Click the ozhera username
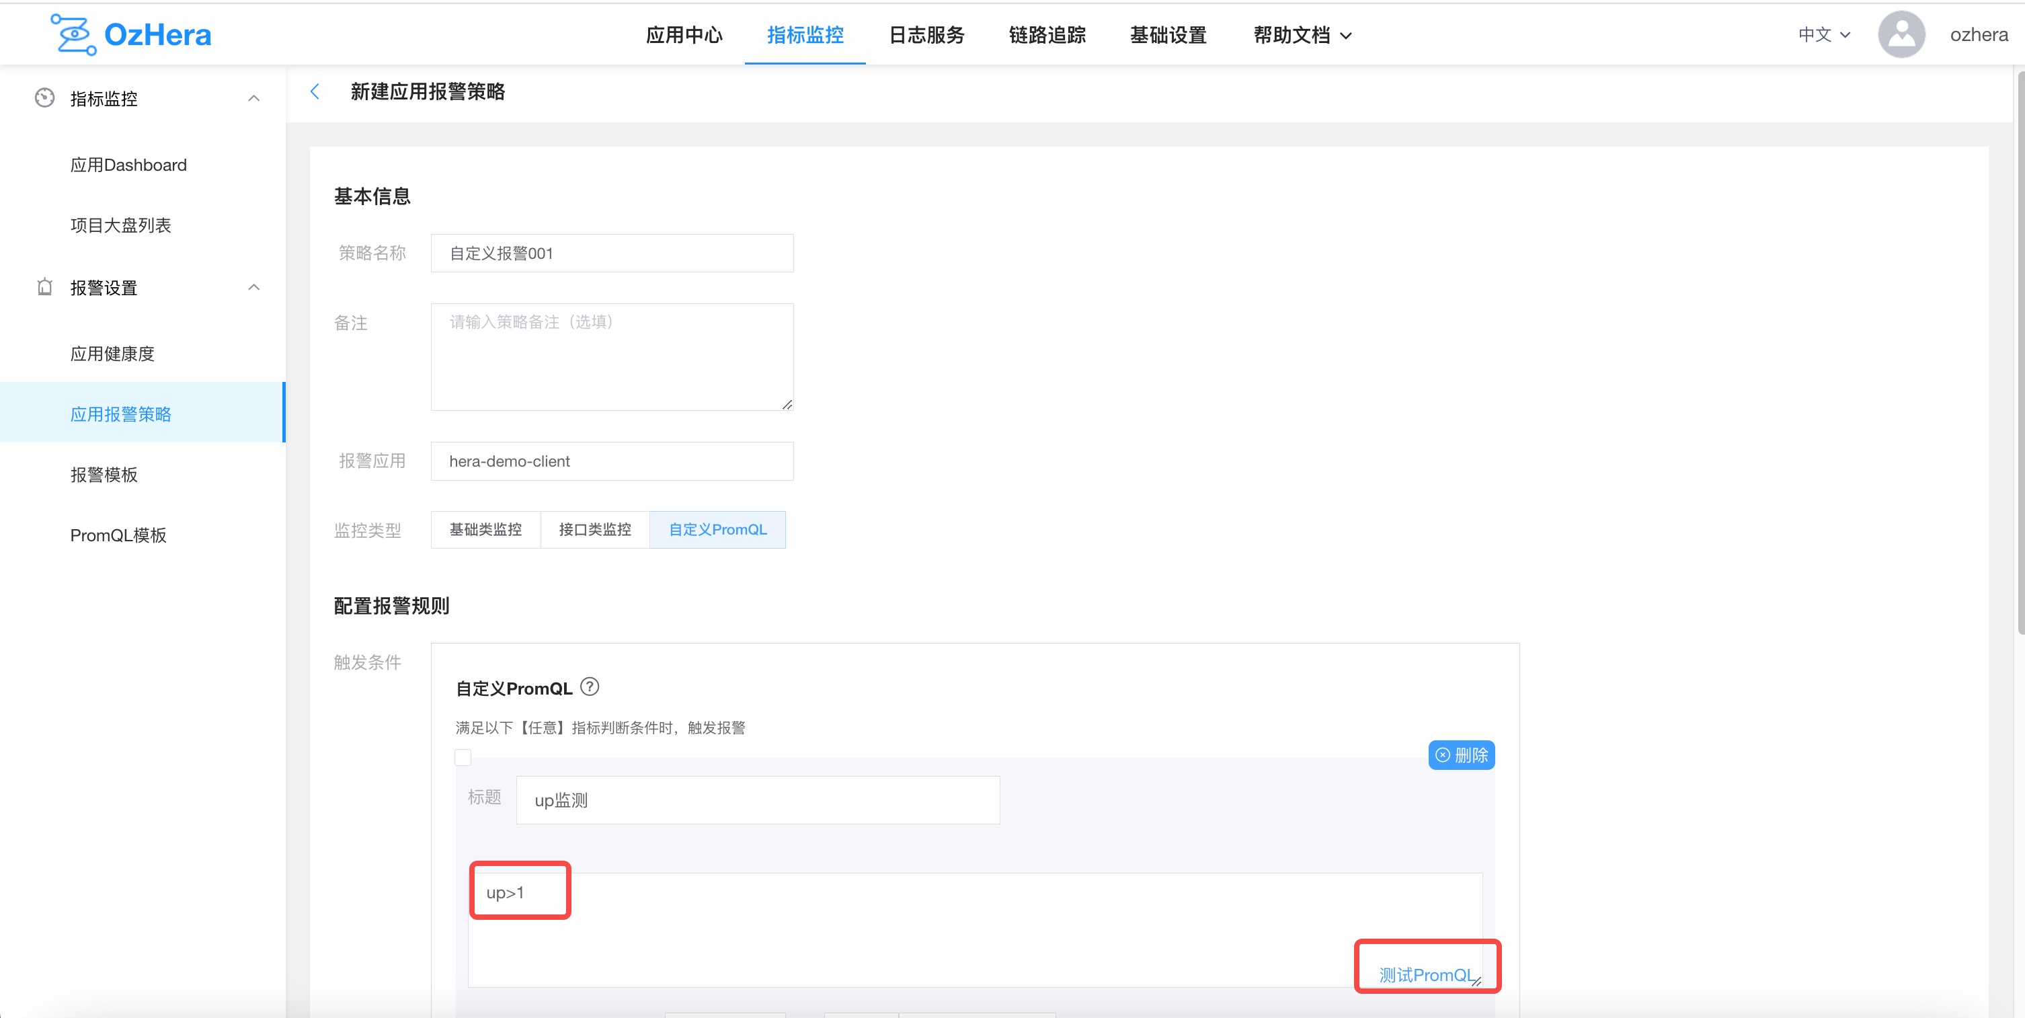This screenshot has height=1018, width=2025. [1979, 34]
